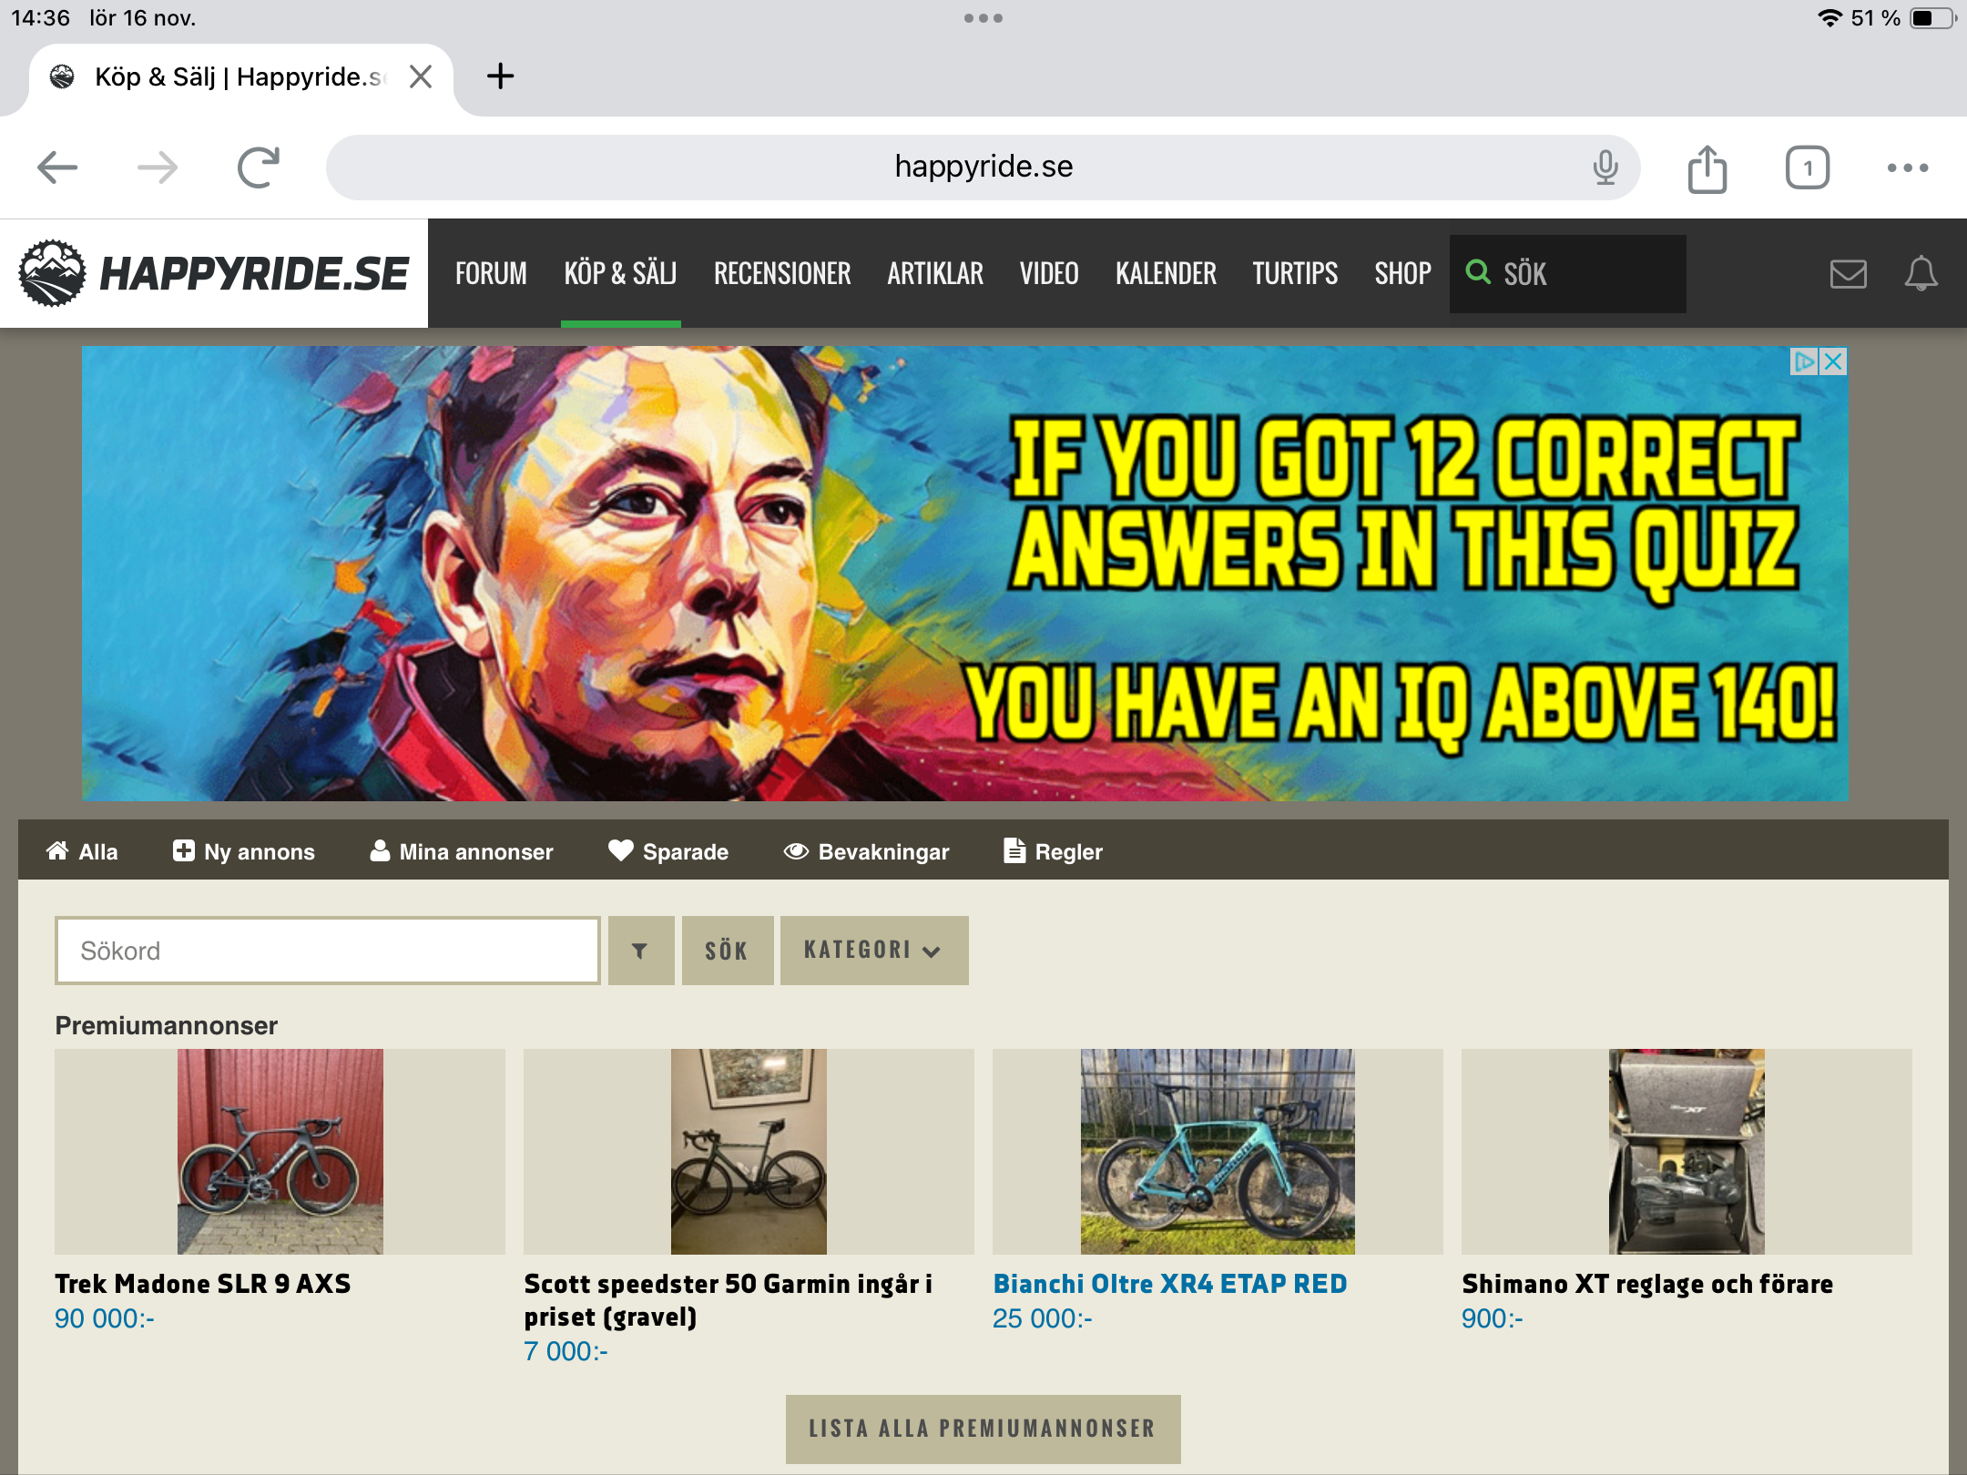Expand the KATEGORI dropdown
The height and width of the screenshot is (1475, 1967).
tap(873, 951)
